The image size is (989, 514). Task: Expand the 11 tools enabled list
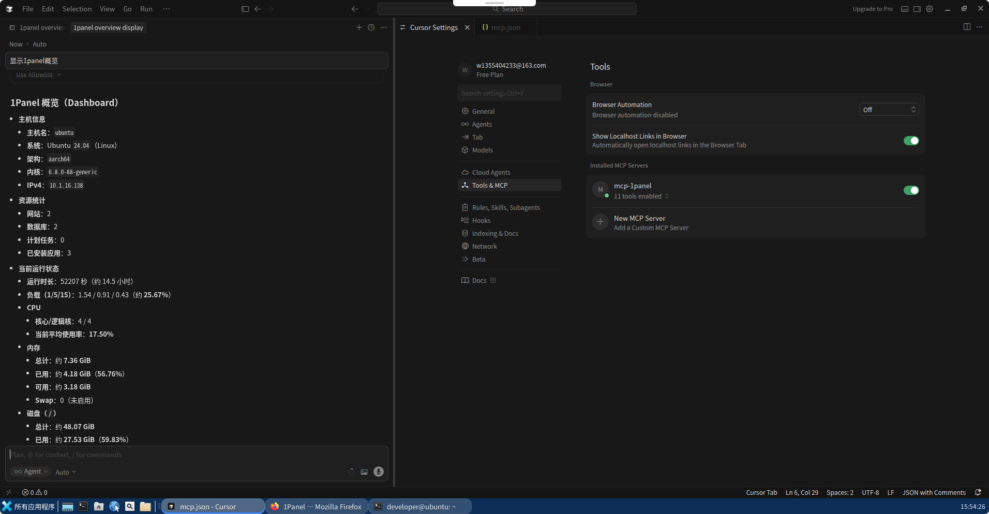(x=641, y=196)
